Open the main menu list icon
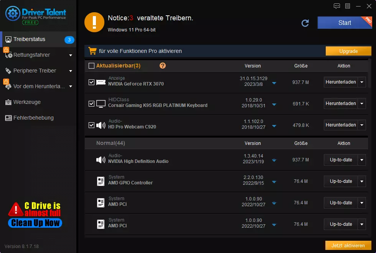 tap(348, 6)
